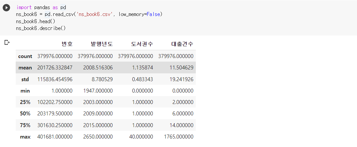The image size is (357, 147).
Task: Select the 대출건수 column header
Action: pos(182,44)
